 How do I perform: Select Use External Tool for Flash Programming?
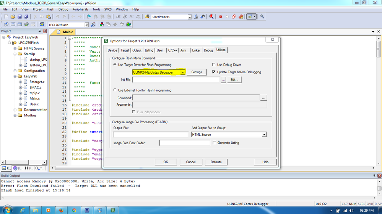pyautogui.click(x=115, y=90)
